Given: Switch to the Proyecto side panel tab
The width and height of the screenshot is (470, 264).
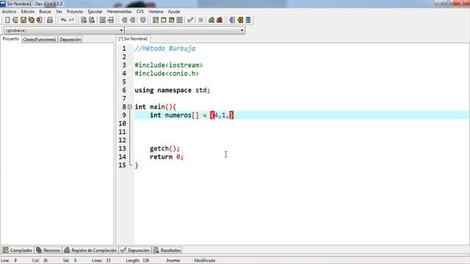Looking at the screenshot, I should coord(11,39).
